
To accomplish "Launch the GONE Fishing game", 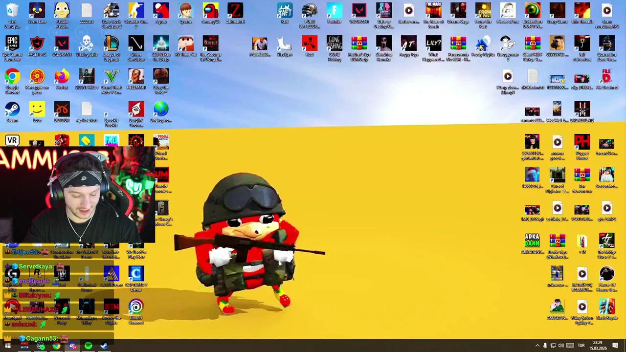I will 335,48.
